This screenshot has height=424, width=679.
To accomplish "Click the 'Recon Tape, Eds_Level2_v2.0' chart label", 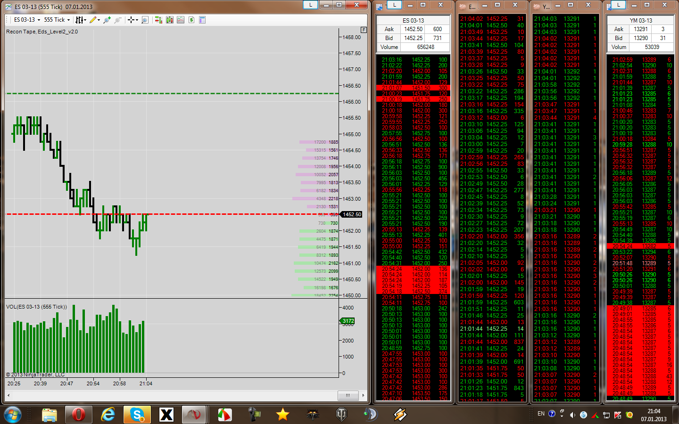I will click(x=42, y=32).
